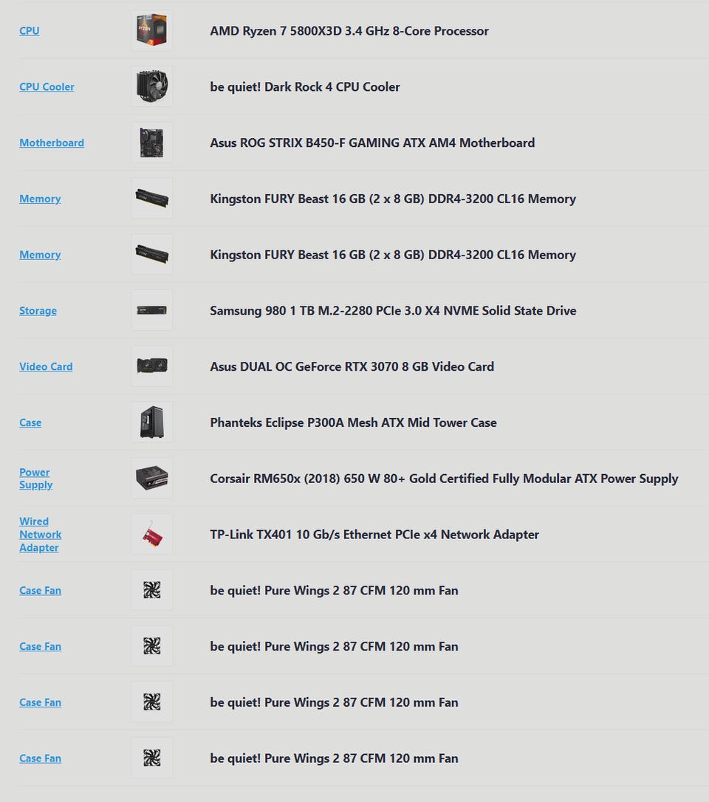The image size is (709, 802).
Task: Open the Storage category link
Action: [38, 311]
